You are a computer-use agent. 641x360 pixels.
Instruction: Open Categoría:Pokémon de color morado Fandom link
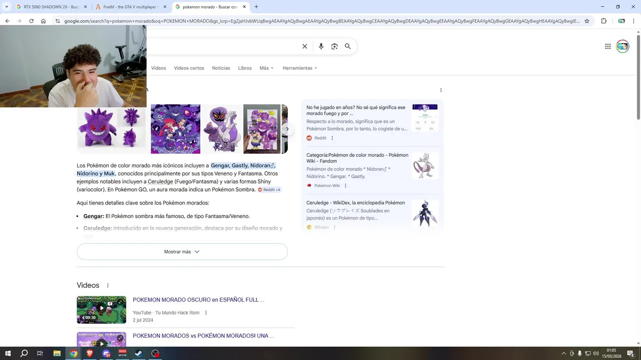[358, 158]
